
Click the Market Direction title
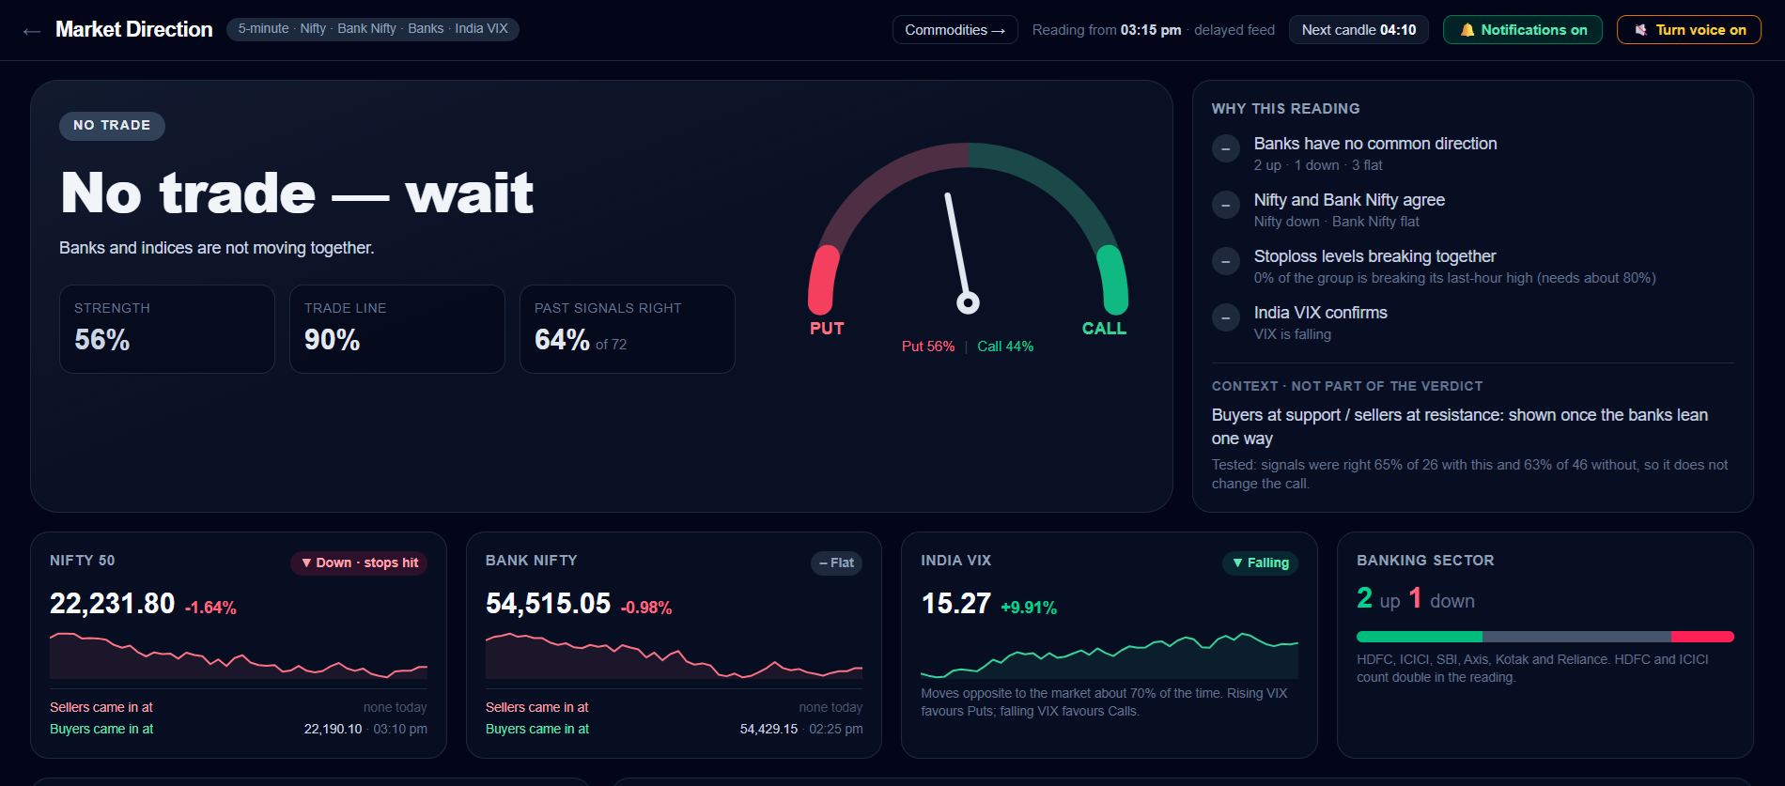134,29
